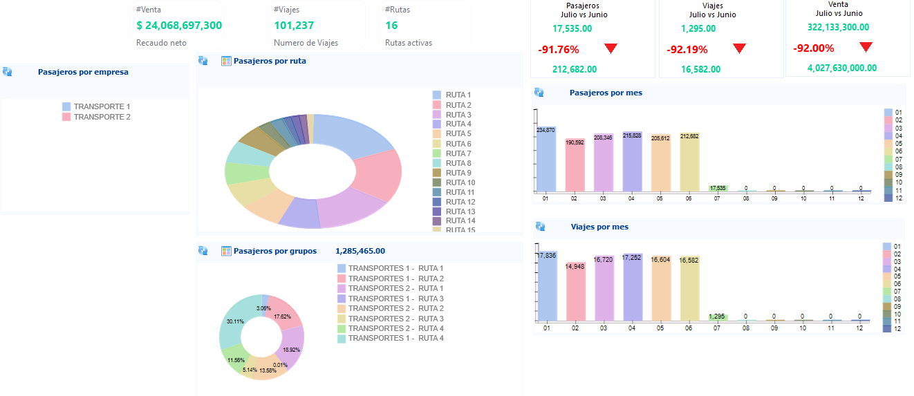Refresh the Viajes por mes chart

(x=540, y=226)
